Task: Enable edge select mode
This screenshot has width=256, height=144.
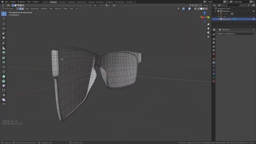Action: click(x=20, y=9)
